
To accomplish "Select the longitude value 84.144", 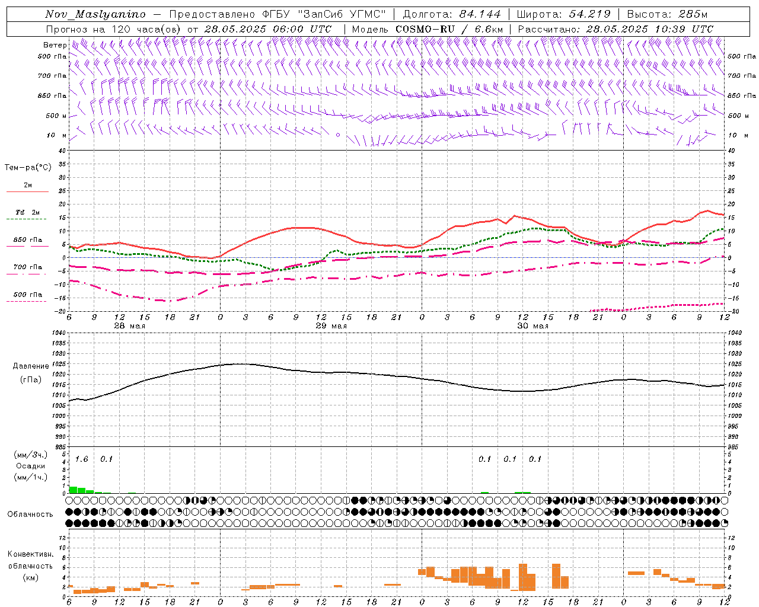I will pos(480,14).
